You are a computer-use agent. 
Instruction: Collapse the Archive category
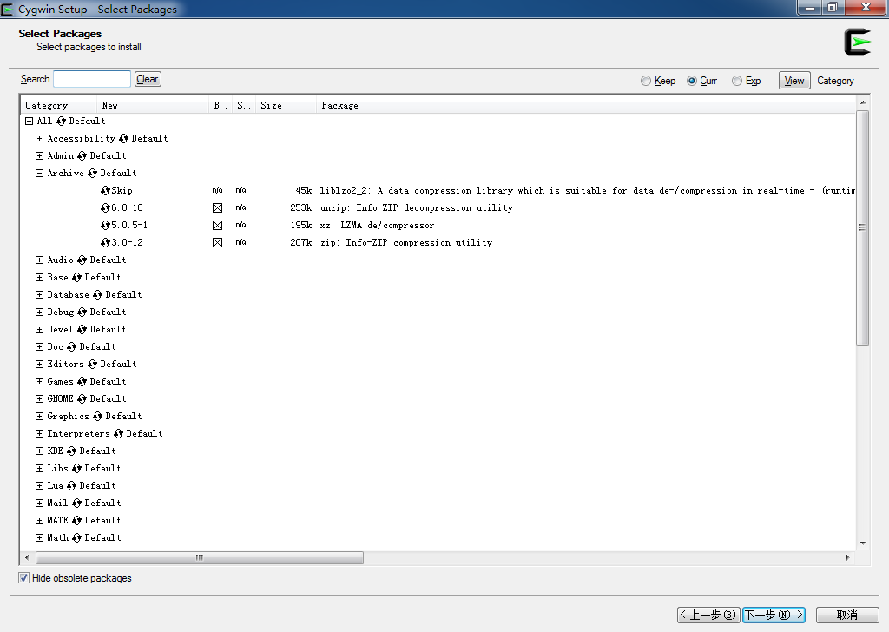[39, 174]
